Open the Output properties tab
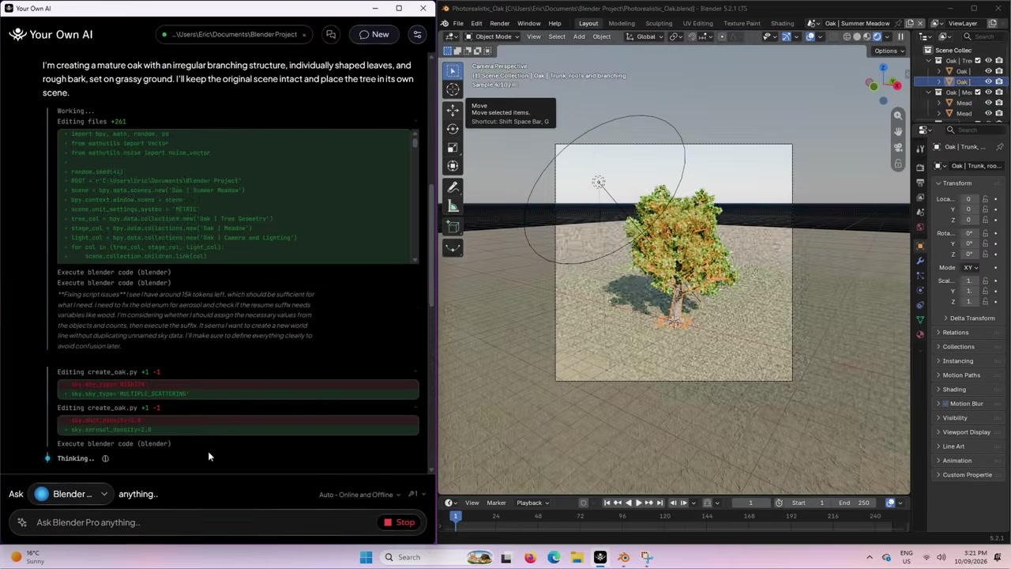Screen dimensions: 1011x569 pos(920,183)
